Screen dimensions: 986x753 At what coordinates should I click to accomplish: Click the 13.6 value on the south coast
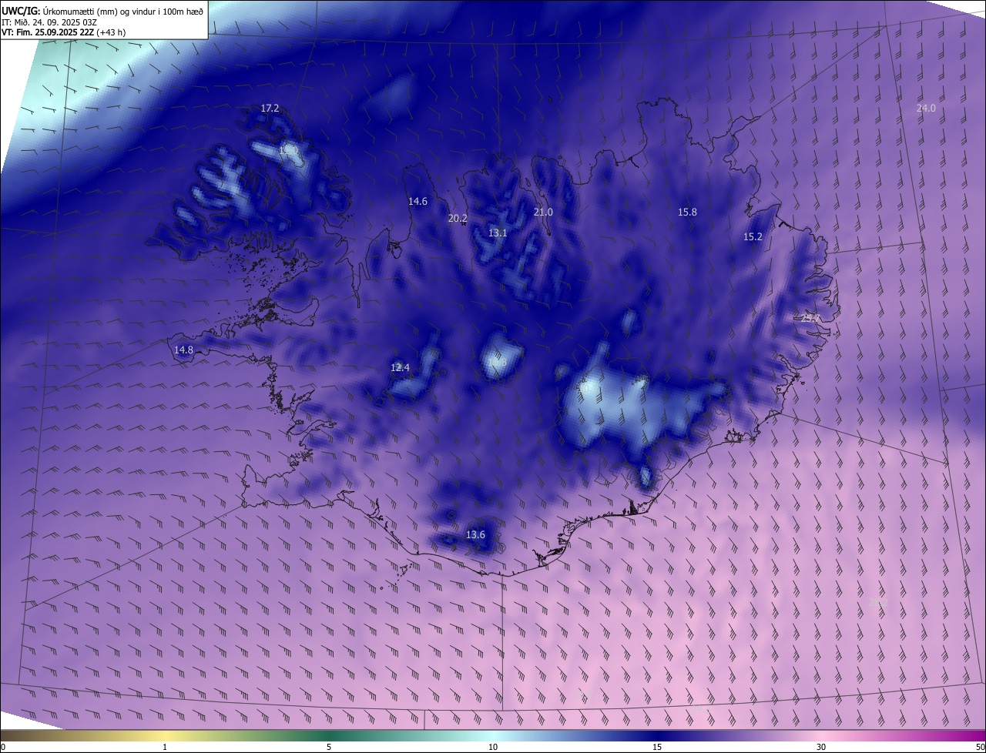[476, 534]
